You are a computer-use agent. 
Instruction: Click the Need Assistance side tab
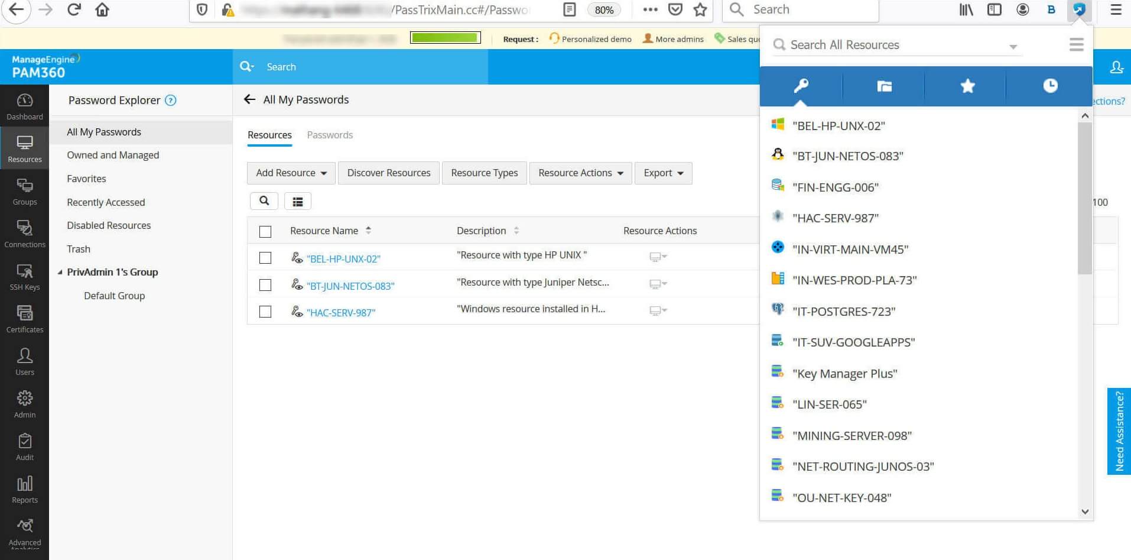click(x=1119, y=431)
